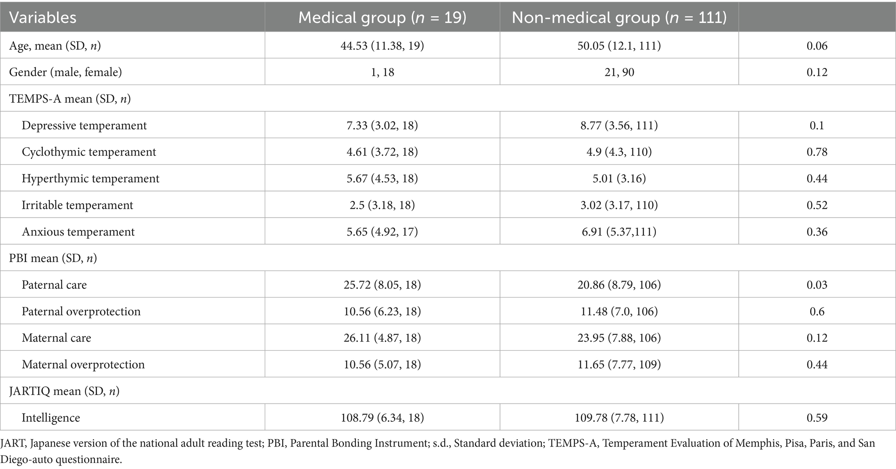Click the JARTIQ mean section heading
Viewport: 896px width, 469px height.
click(x=64, y=391)
